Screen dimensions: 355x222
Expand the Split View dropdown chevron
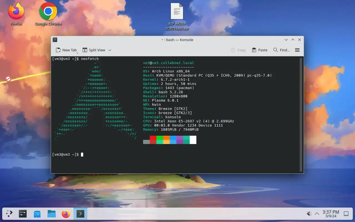tap(110, 50)
